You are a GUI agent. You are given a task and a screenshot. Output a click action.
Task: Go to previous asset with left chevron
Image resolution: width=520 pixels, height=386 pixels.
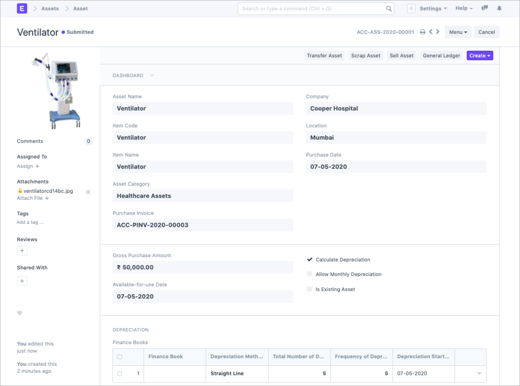tap(431, 32)
